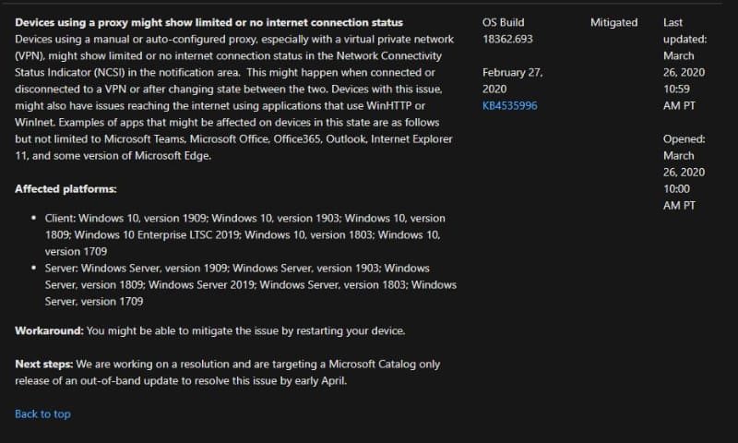Click the OS Build 18362.693 text
The width and height of the screenshot is (738, 443).
coord(506,30)
